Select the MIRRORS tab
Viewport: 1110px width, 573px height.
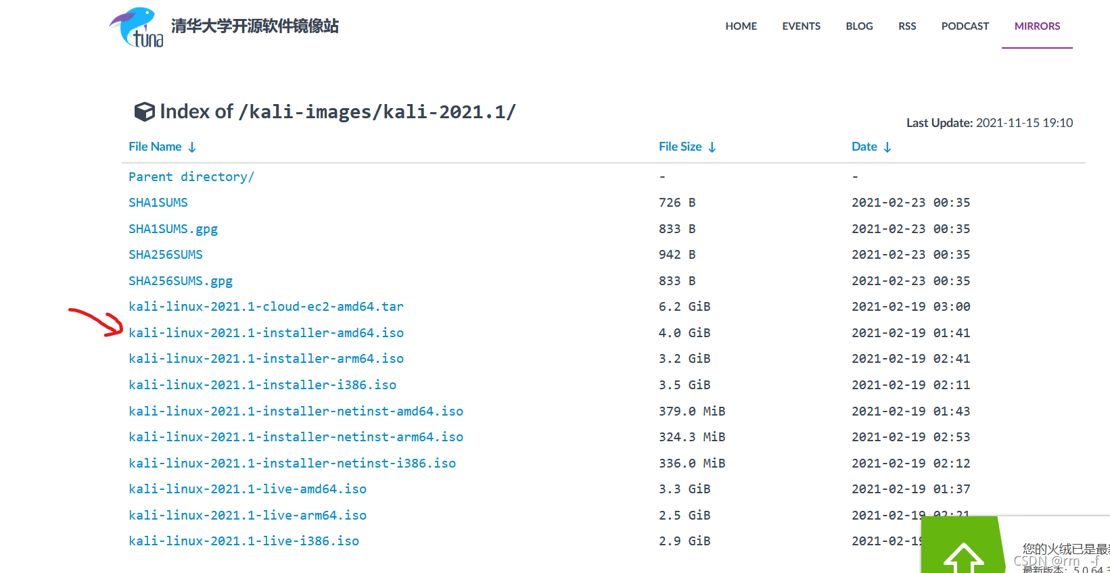[1037, 26]
